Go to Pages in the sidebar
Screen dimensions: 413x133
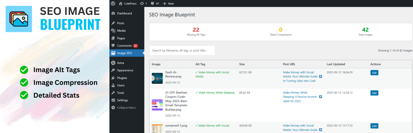pyautogui.click(x=121, y=38)
